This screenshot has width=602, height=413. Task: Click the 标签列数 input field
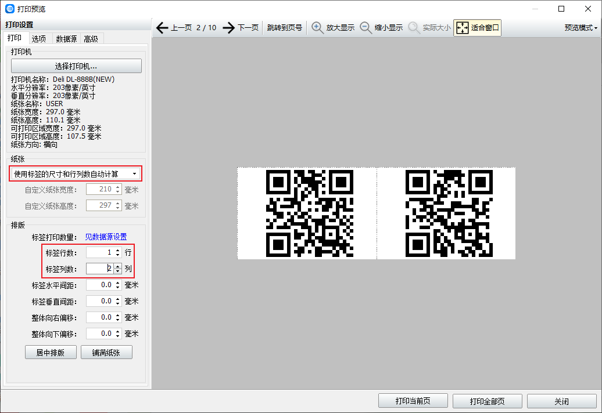100,269
